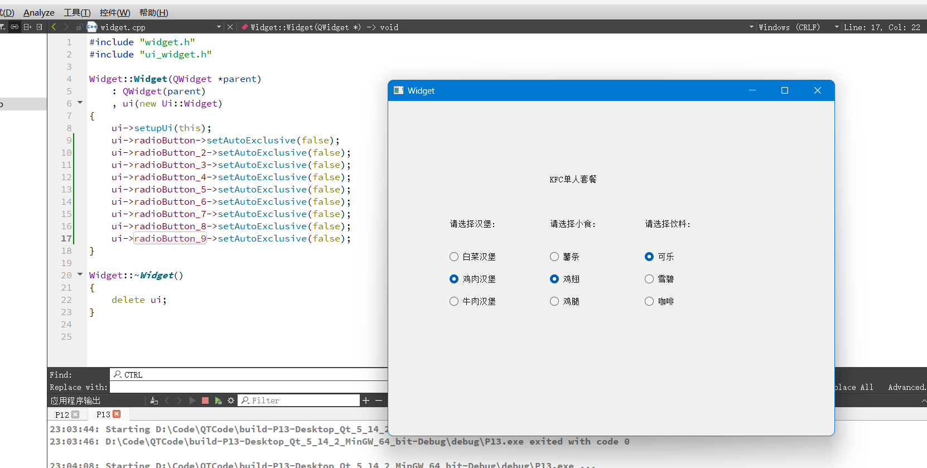Close the P13 output tab with its X
This screenshot has height=468, width=927.
pyautogui.click(x=117, y=414)
